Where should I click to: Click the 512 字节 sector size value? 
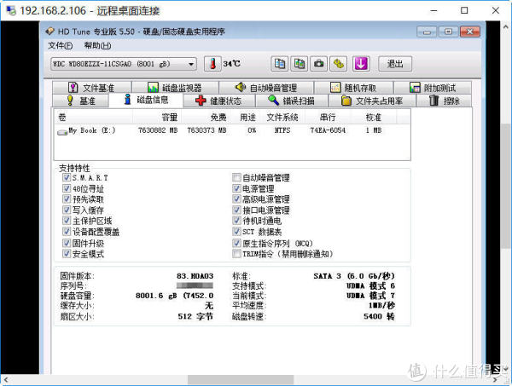195,316
